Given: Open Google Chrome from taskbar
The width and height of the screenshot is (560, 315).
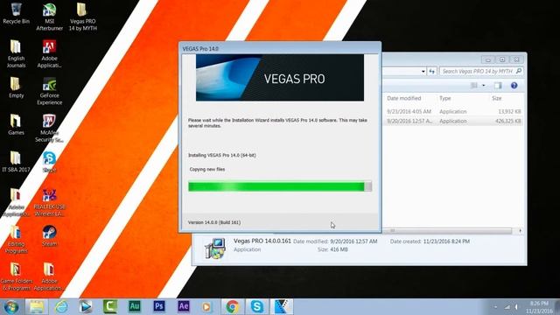Looking at the screenshot, I should pos(232,307).
